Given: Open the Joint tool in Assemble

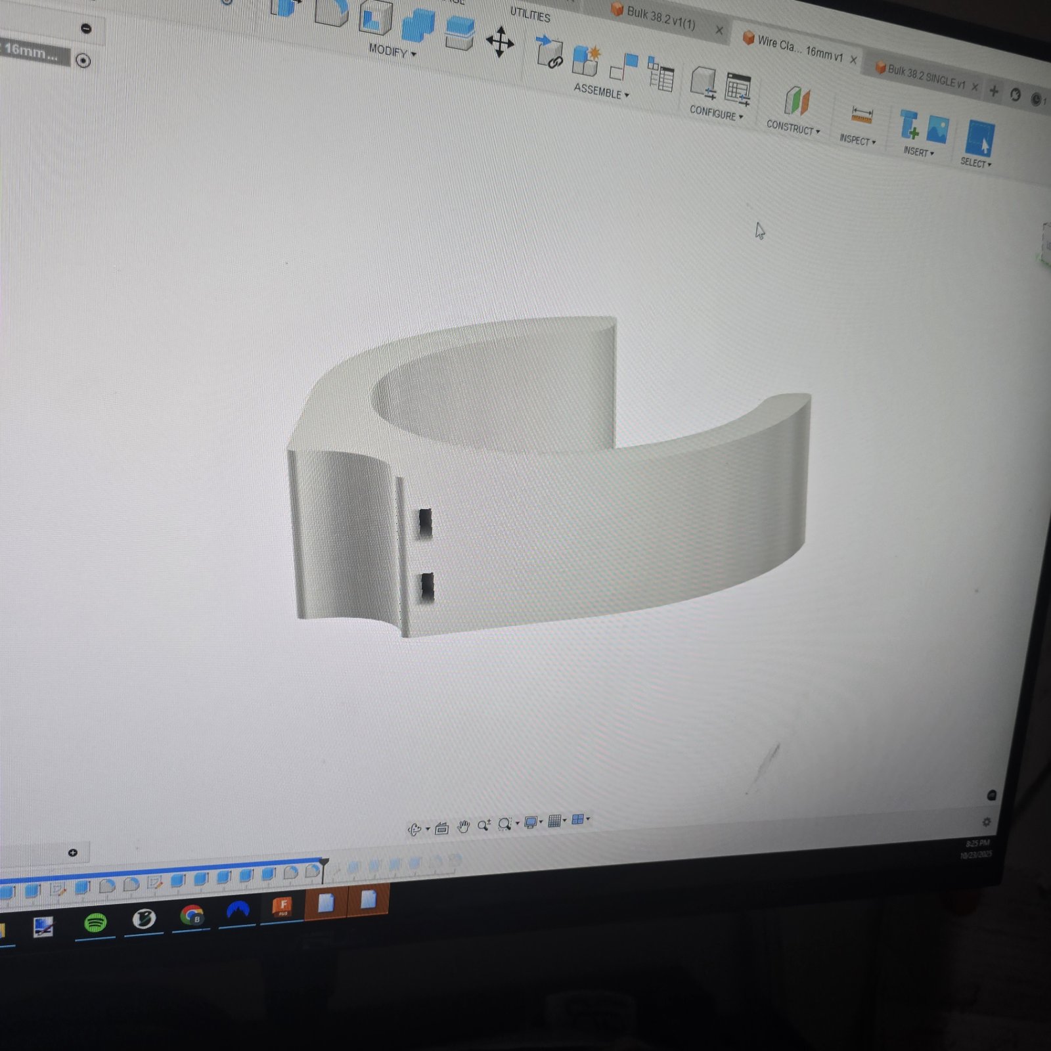Looking at the screenshot, I should click(x=623, y=67).
